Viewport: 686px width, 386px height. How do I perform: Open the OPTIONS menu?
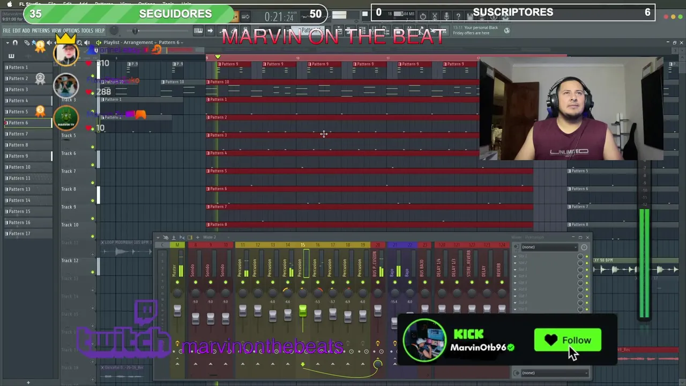click(71, 31)
